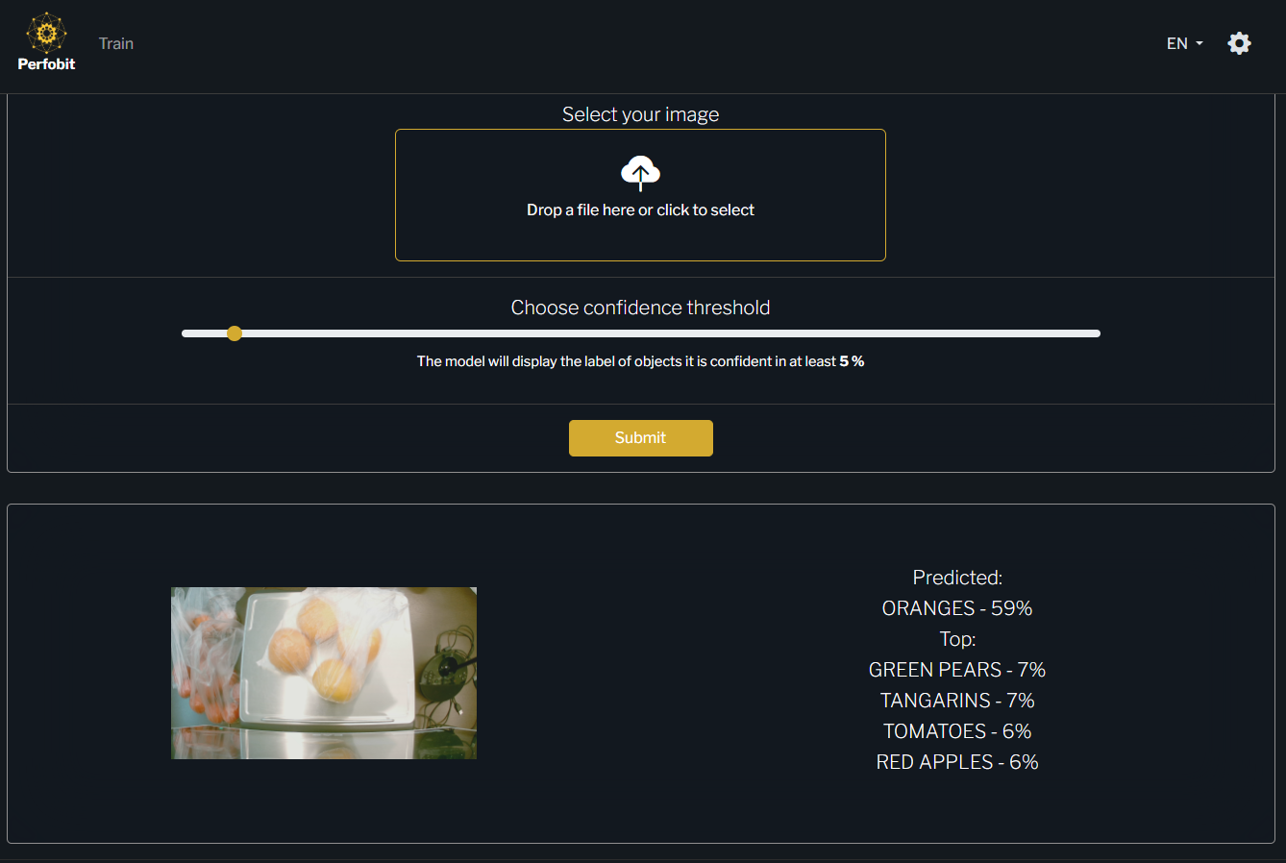Go to the Train page
Image resolution: width=1286 pixels, height=863 pixels.
pyautogui.click(x=116, y=43)
